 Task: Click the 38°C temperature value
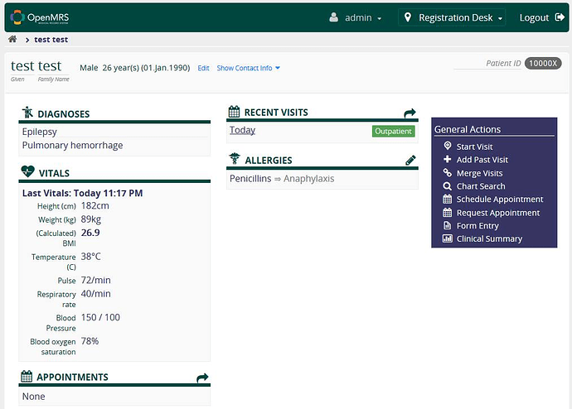click(x=90, y=257)
